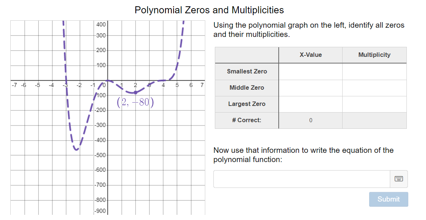The width and height of the screenshot is (426, 220).
Task: Select the Smallest Zero Multiplicity cell
Action: (x=374, y=71)
